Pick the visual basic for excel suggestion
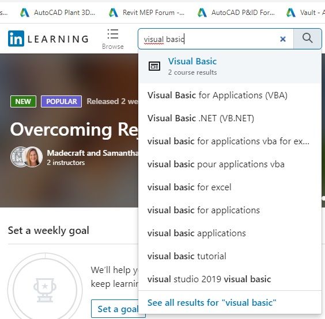This screenshot has width=325, height=319. pos(230,187)
